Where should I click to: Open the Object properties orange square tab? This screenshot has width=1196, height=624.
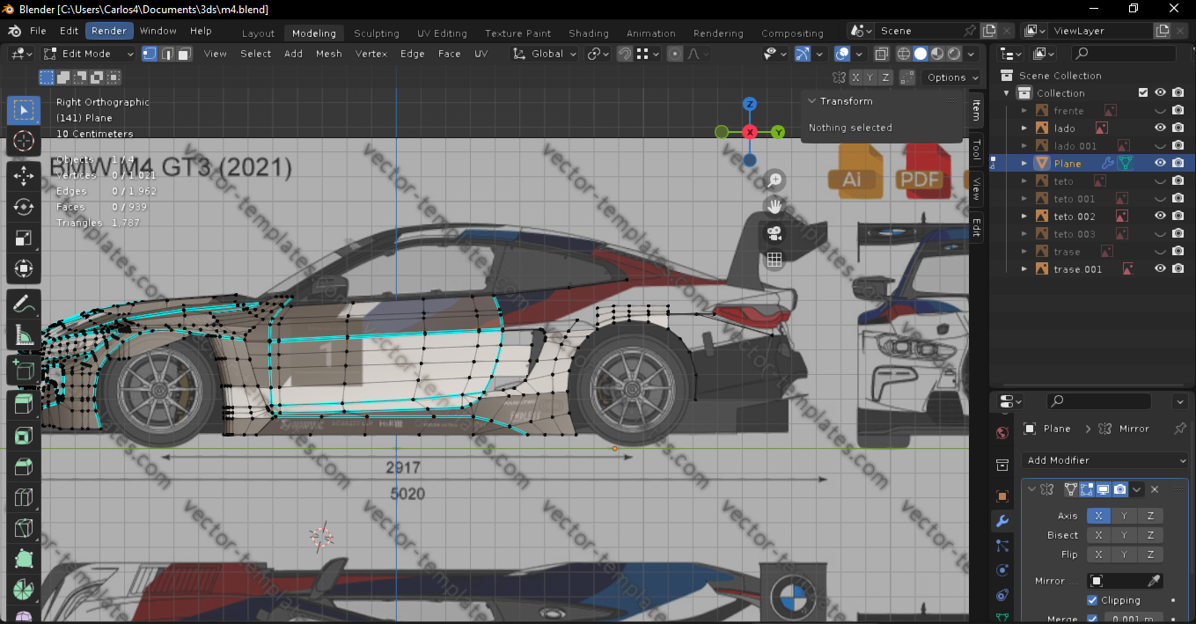pos(1002,496)
